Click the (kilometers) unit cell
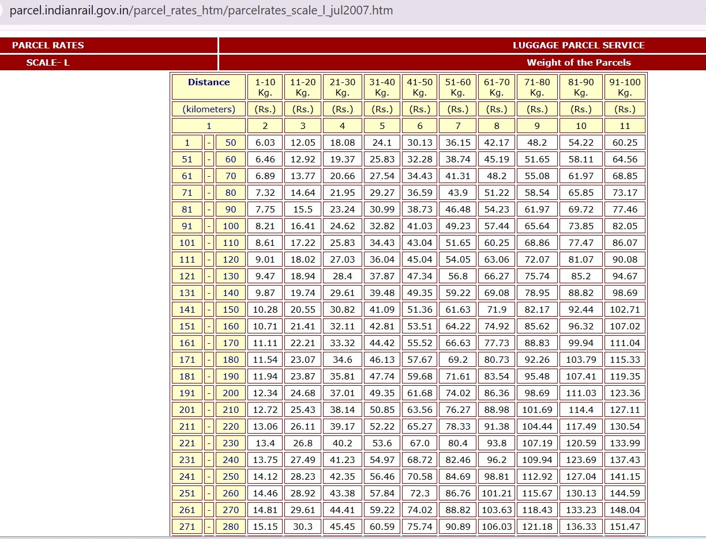 pos(209,109)
